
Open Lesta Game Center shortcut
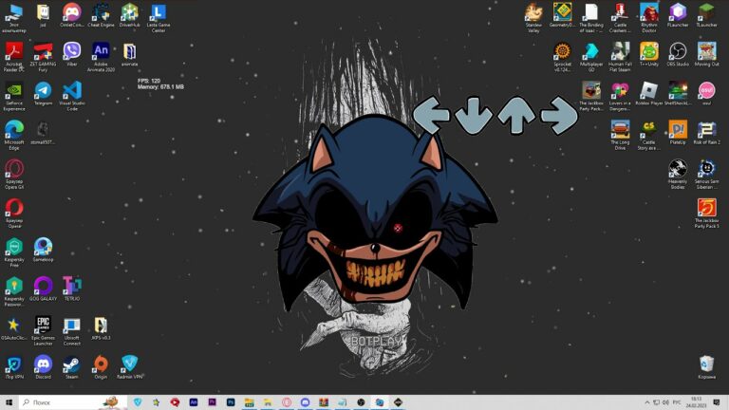click(159, 18)
